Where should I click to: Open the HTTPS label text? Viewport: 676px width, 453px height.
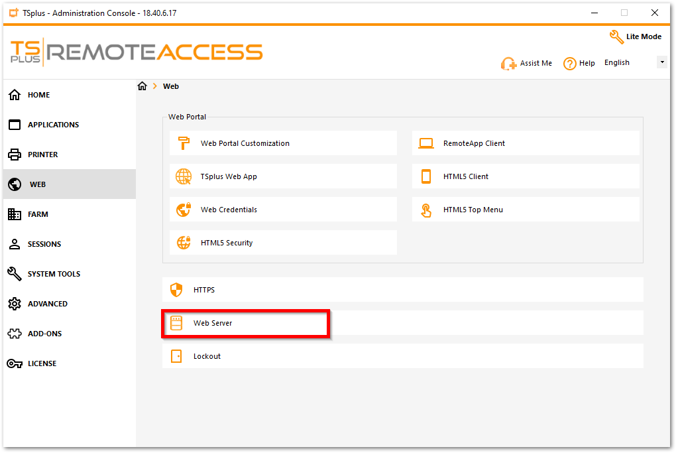tap(204, 290)
